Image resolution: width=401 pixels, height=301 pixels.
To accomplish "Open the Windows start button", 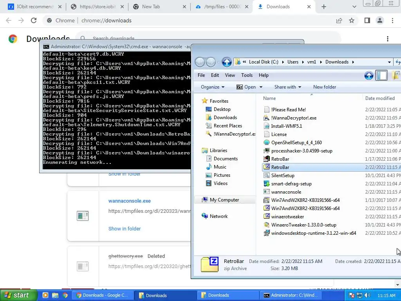I will tap(18, 295).
